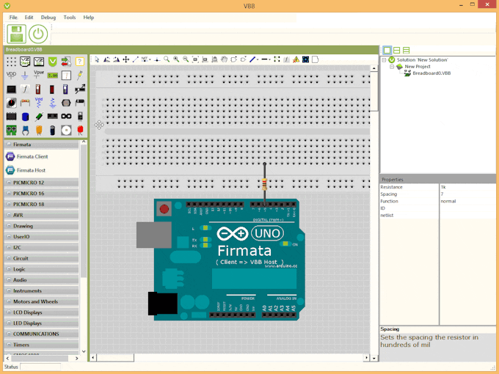Switch to two-row pane layout
The width and height of the screenshot is (499, 374).
click(396, 50)
